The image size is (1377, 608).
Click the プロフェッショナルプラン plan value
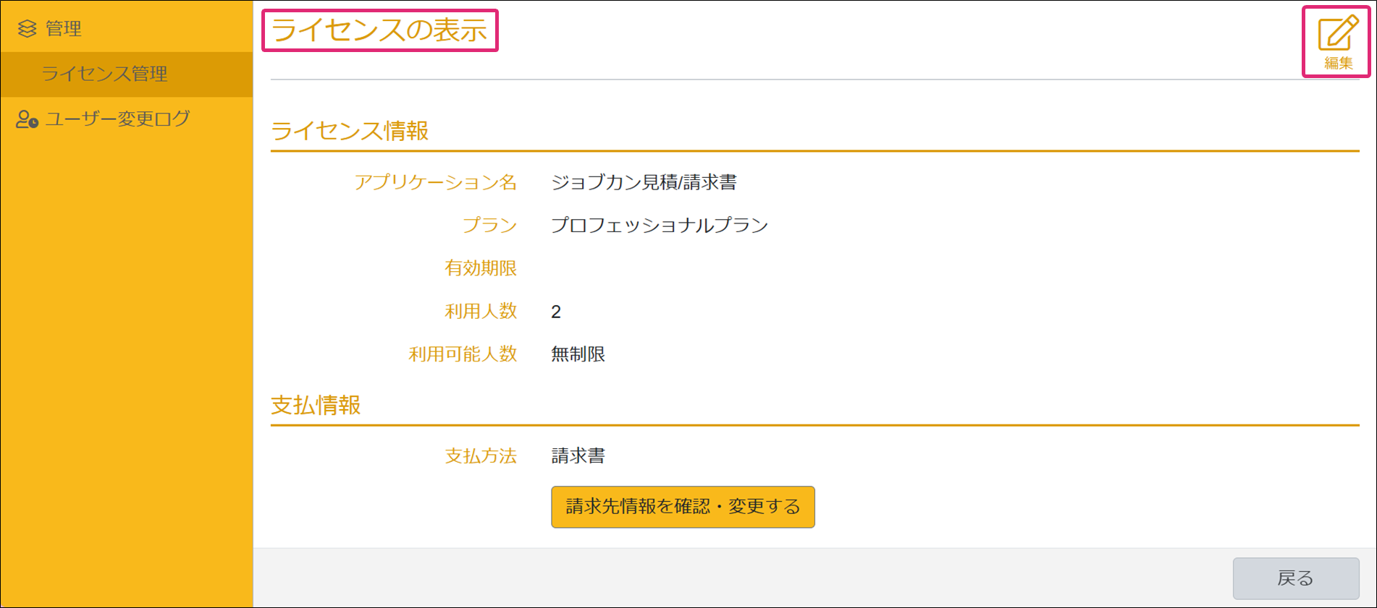(659, 226)
